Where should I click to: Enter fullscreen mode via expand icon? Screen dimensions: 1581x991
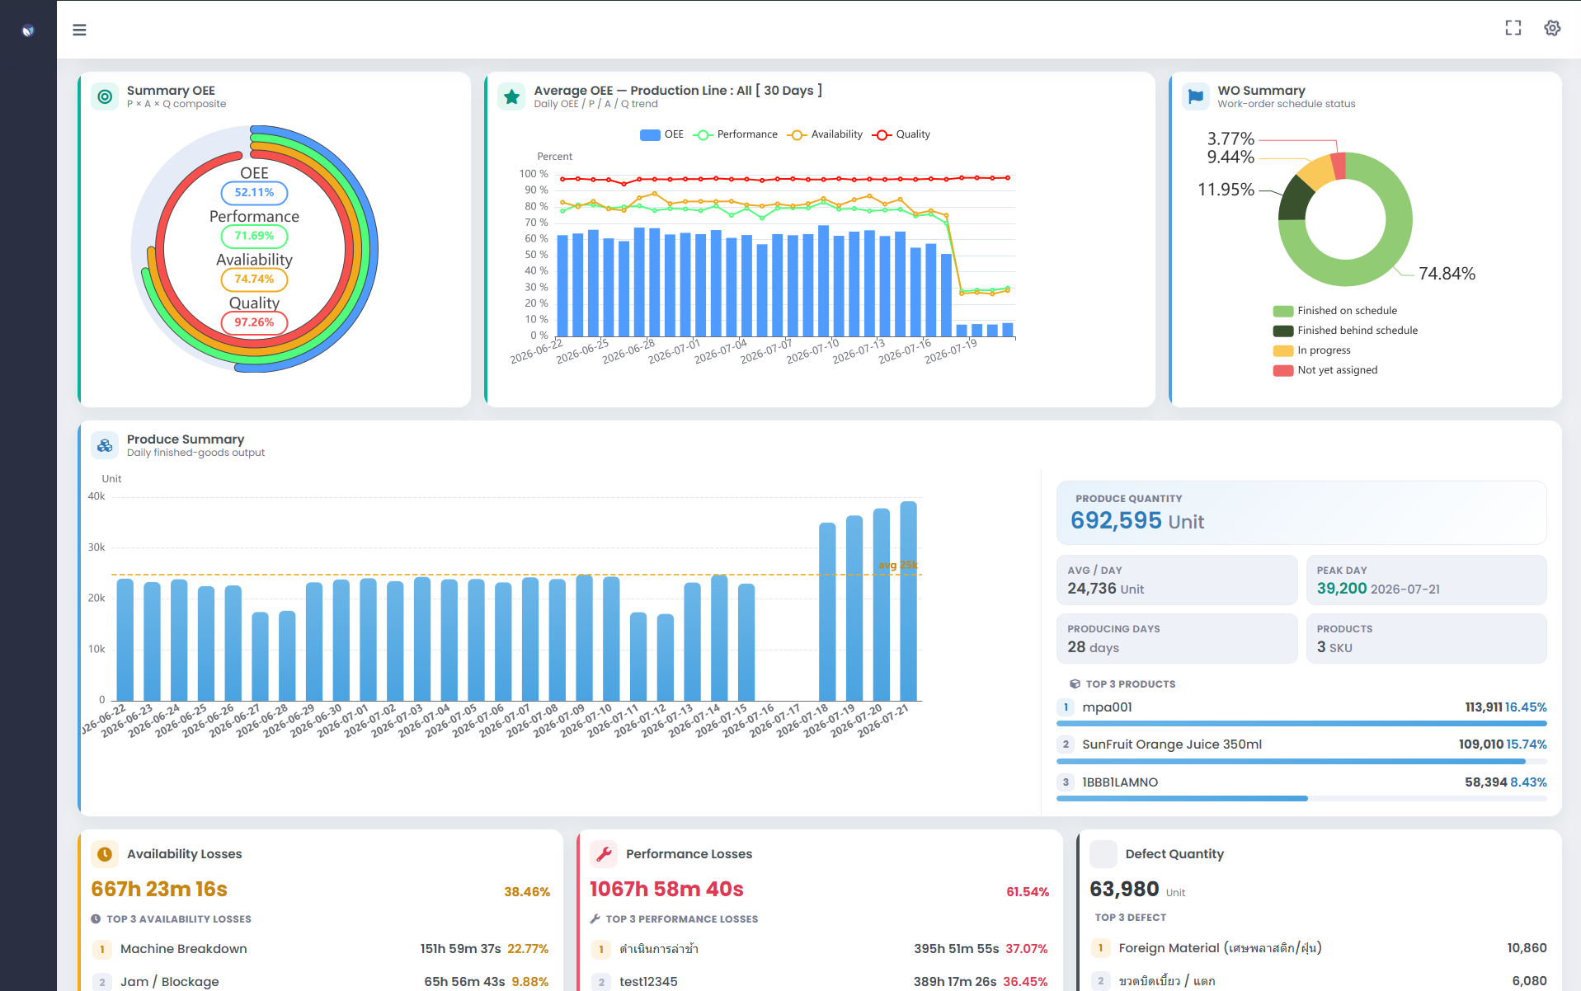[1513, 28]
